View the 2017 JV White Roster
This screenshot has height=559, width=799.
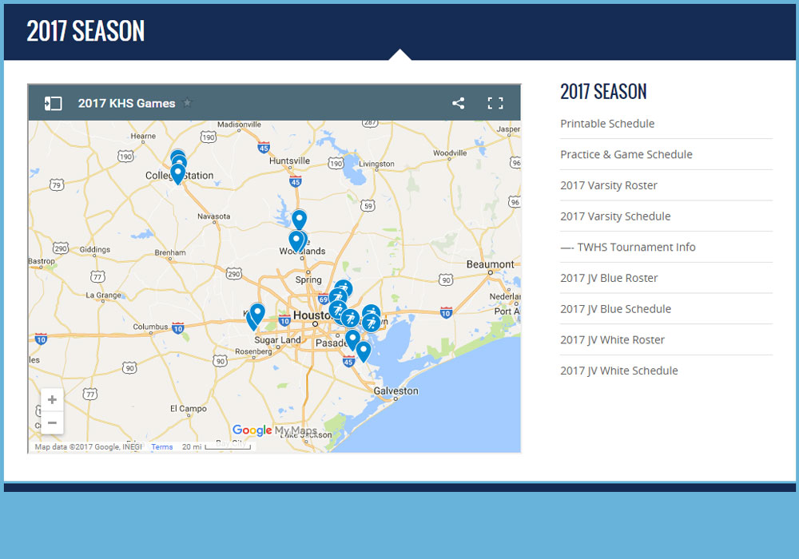tap(613, 339)
